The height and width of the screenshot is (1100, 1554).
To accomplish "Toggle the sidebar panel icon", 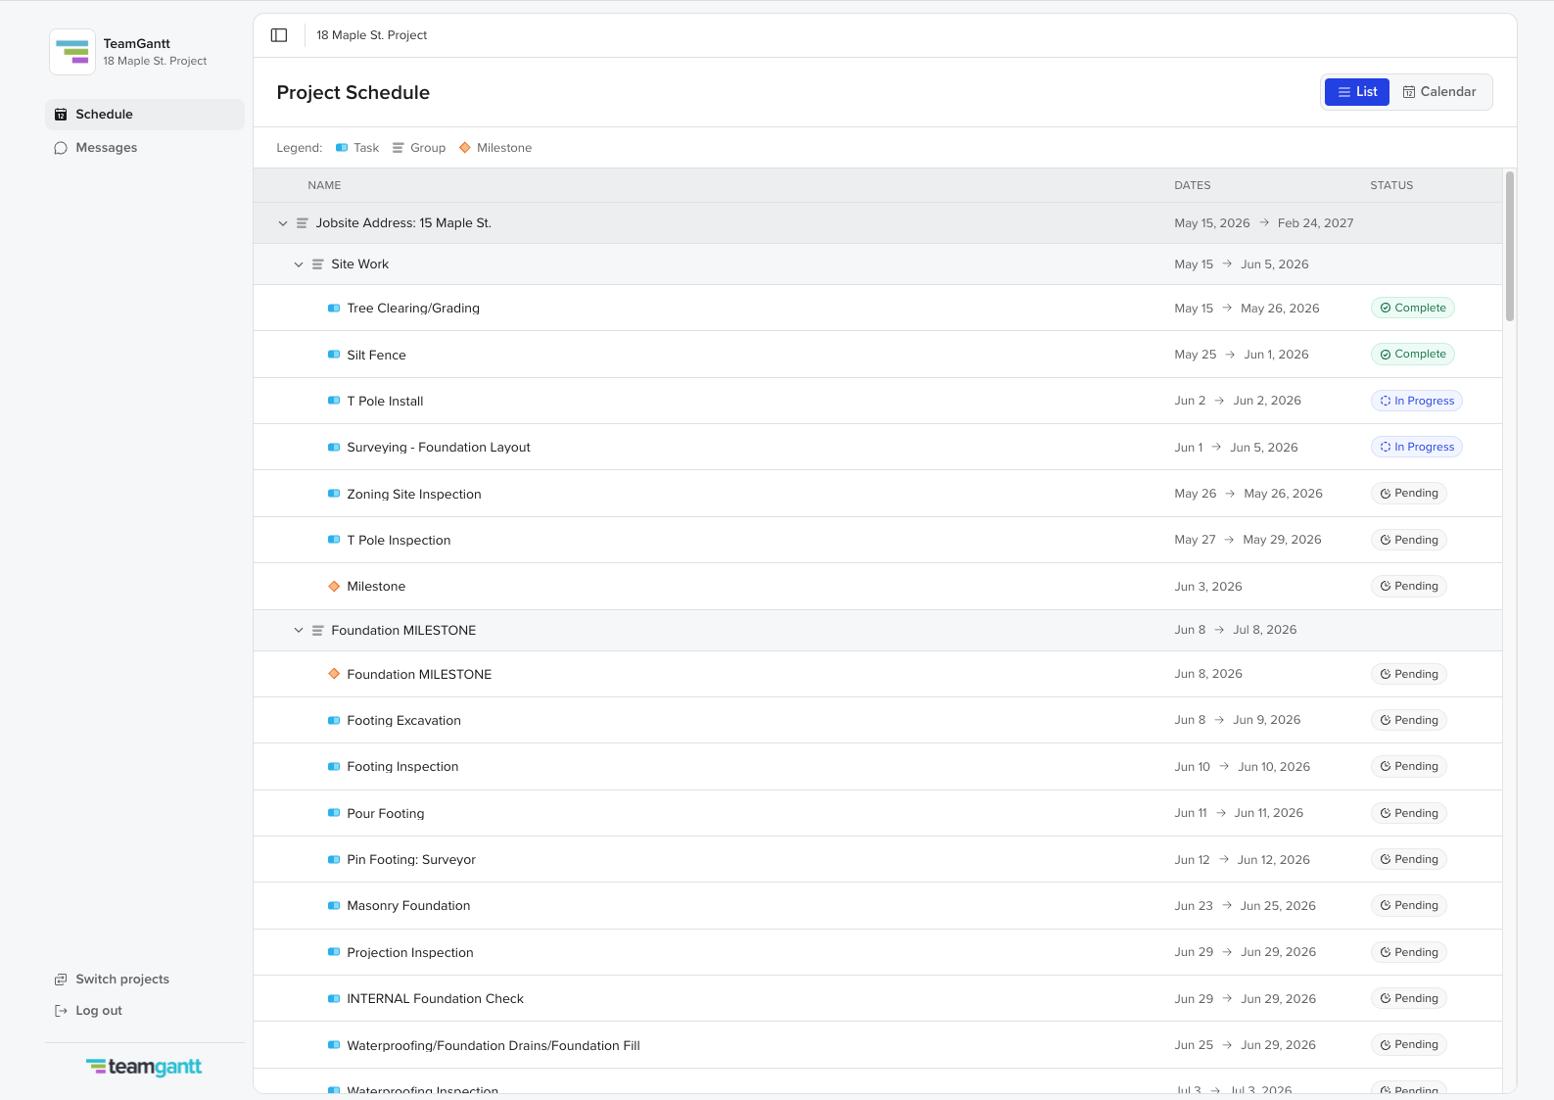I will click(x=279, y=35).
